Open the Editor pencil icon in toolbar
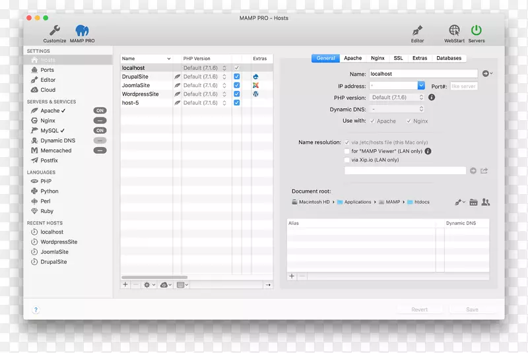The width and height of the screenshot is (528, 353). 417,30
